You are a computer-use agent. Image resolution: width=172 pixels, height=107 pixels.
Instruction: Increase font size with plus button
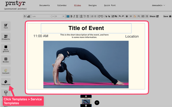63,16
